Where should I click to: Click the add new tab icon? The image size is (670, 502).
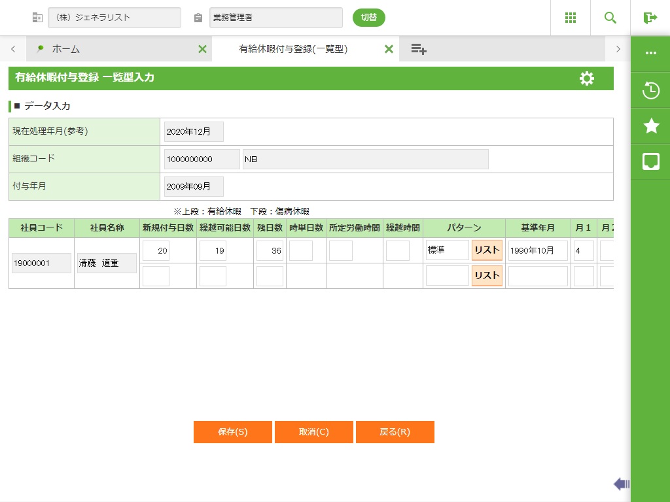(419, 49)
